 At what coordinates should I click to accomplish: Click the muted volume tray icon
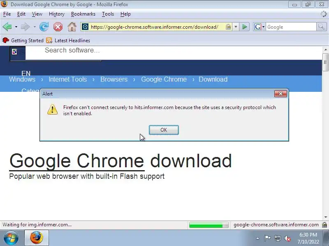(287, 239)
